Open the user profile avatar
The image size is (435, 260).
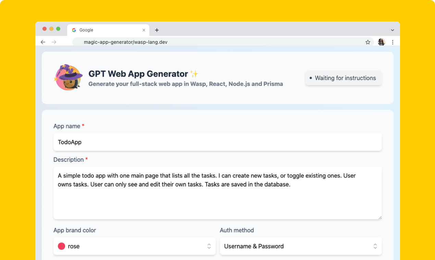(x=381, y=42)
